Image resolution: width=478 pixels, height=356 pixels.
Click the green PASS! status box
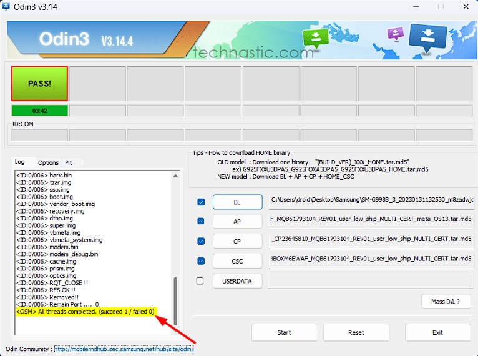(x=40, y=83)
